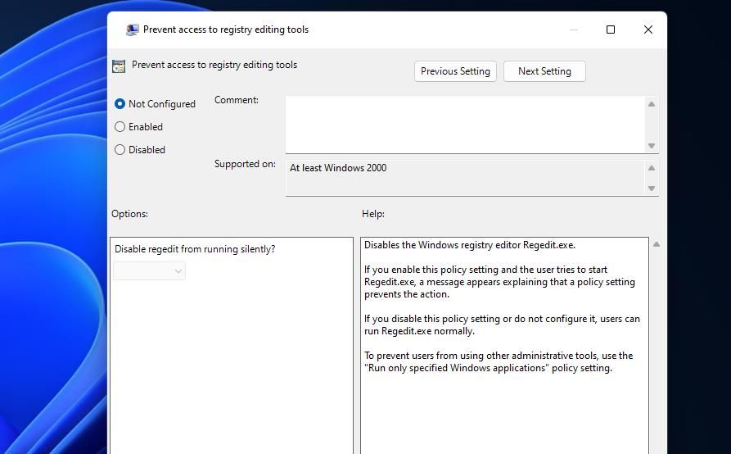Minimize the policy settings window
Screen dimensions: 731x454
574,30
